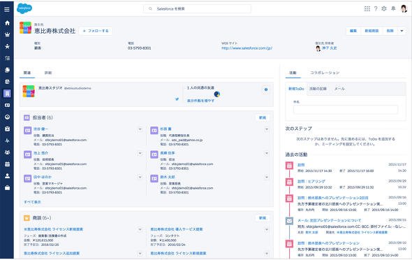Click the フォローする button
The width and height of the screenshot is (412, 260).
[96, 31]
